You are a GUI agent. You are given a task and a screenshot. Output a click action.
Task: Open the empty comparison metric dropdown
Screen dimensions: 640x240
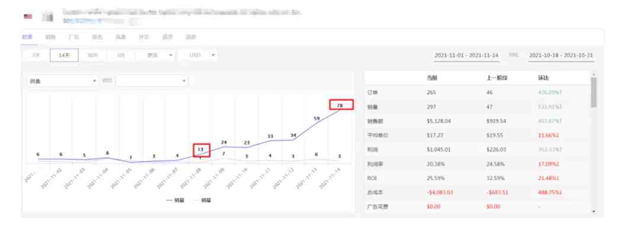point(152,81)
